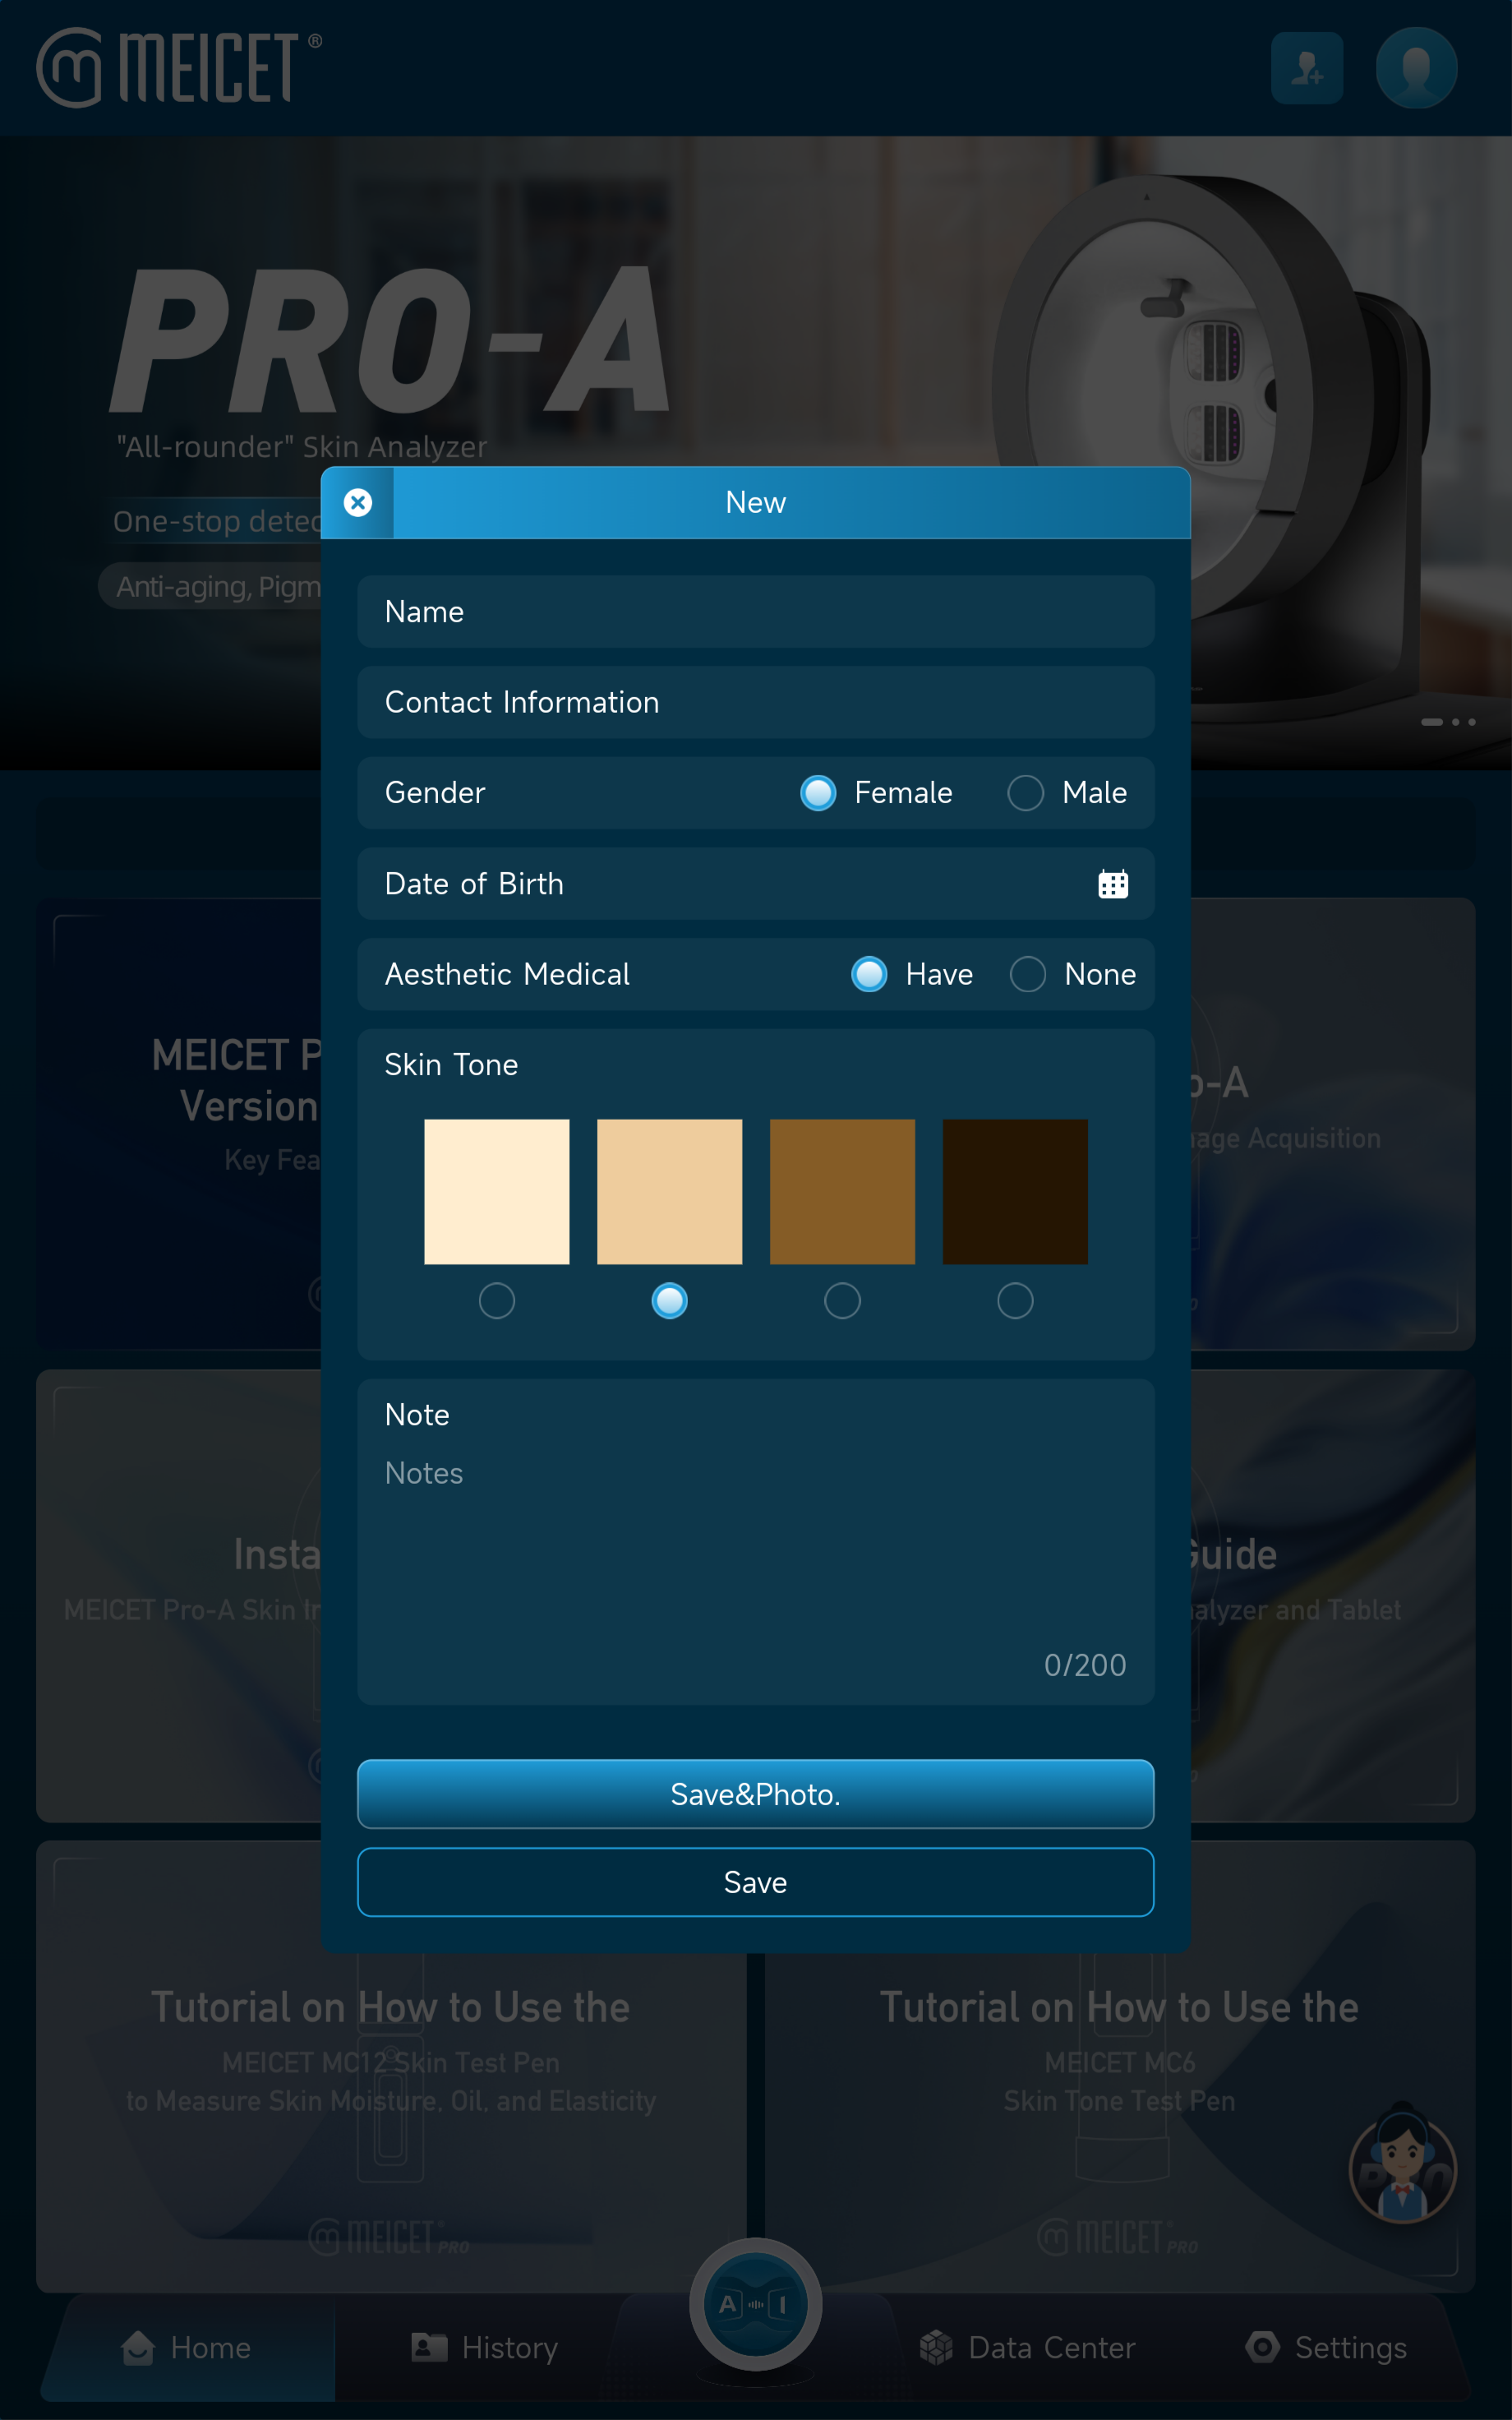This screenshot has width=1512, height=2420.
Task: Open the customer service assistant avatar
Action: [1402, 2165]
